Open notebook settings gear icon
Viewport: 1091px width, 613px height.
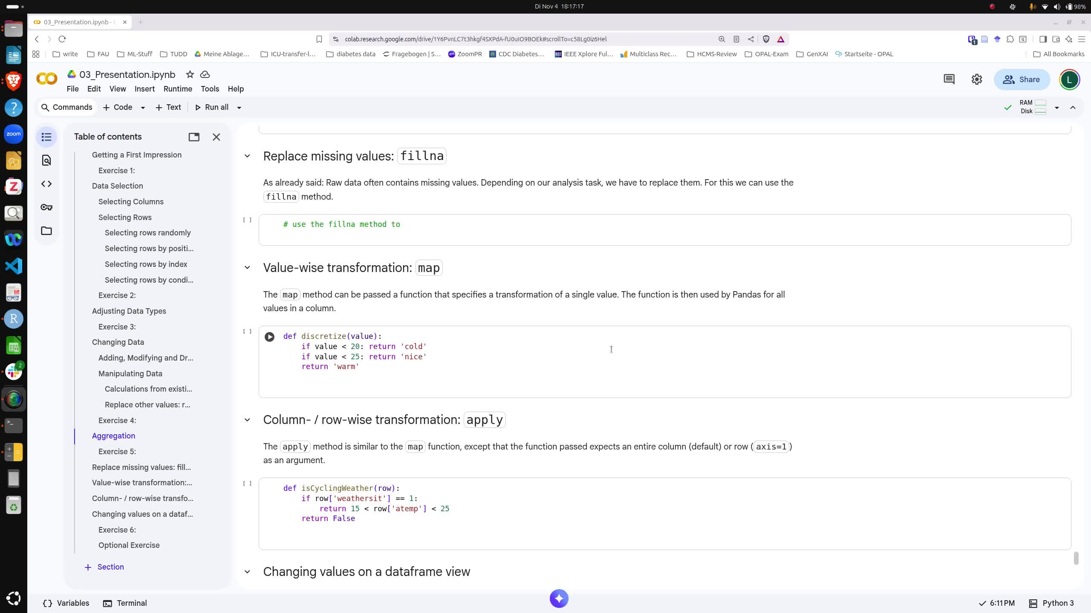click(977, 79)
